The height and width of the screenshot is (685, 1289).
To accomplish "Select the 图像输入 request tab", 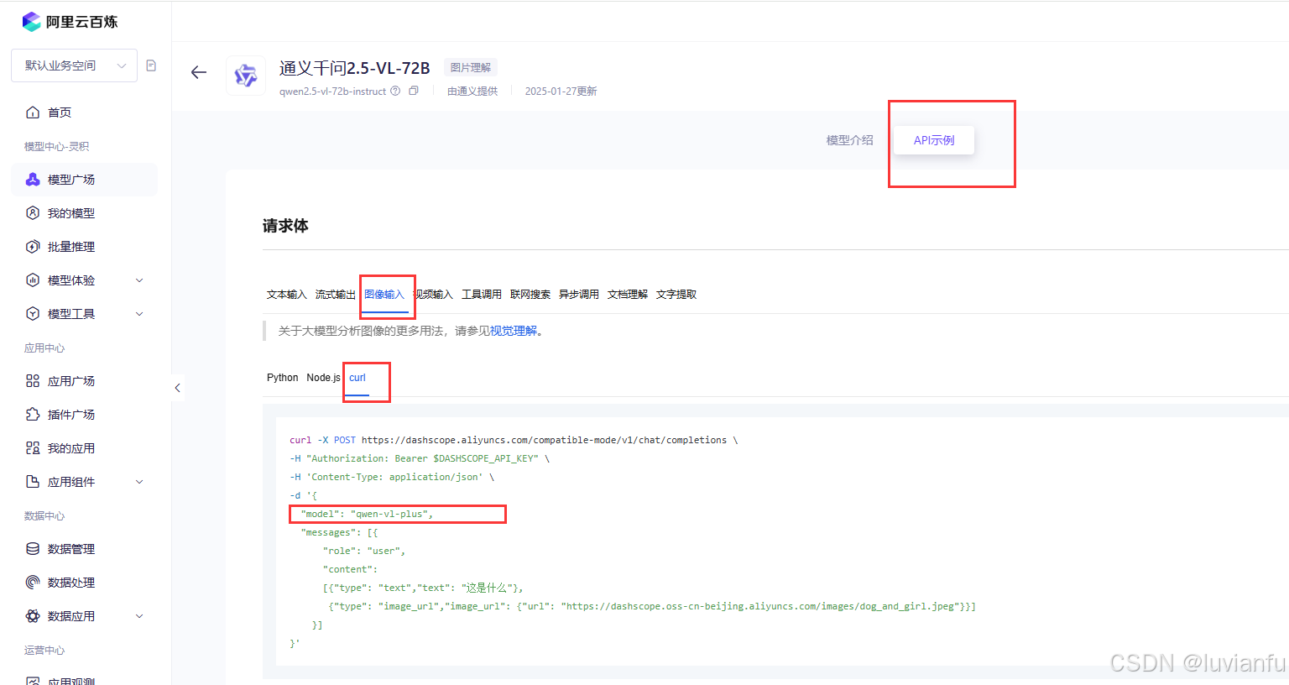I will tap(384, 295).
